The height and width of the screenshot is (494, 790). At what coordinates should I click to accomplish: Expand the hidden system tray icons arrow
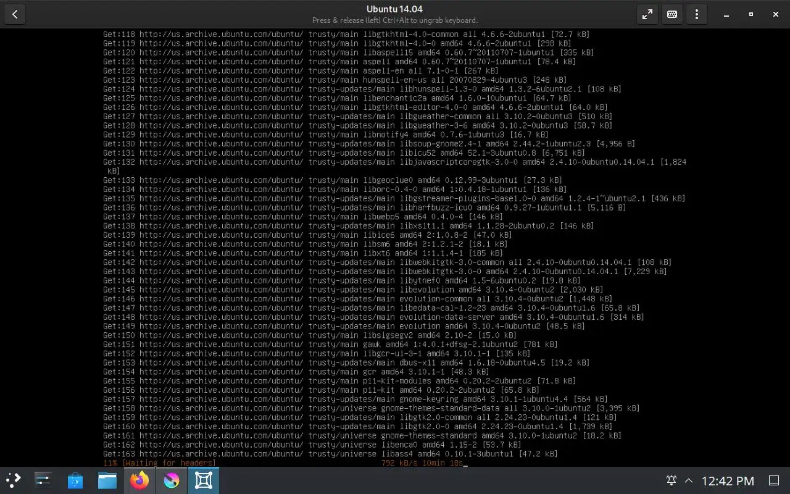tap(689, 480)
